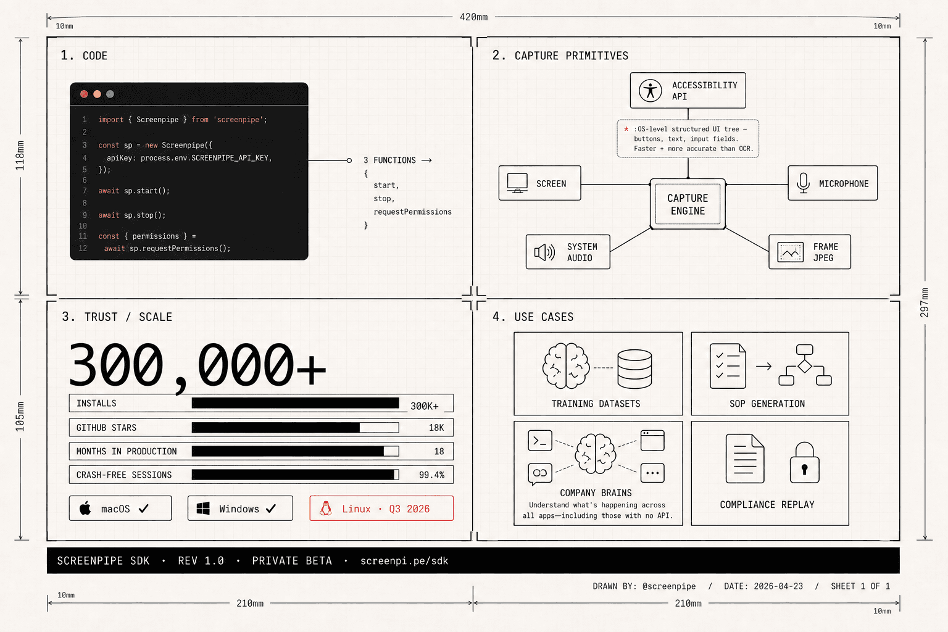Click the import Screenpipe code line
948x632 pixels.
coord(183,120)
